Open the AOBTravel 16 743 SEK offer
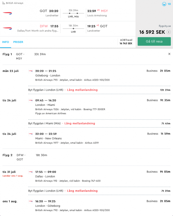The image size is (173, 216). pyautogui.click(x=126, y=42)
